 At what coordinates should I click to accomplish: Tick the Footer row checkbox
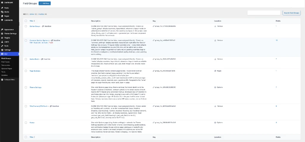point(26,123)
